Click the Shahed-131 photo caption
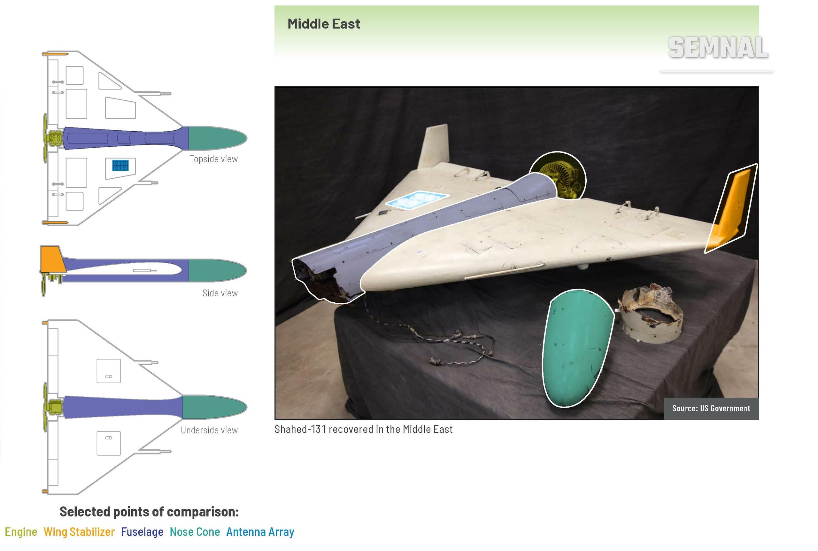The height and width of the screenshot is (551, 818). pyautogui.click(x=363, y=429)
